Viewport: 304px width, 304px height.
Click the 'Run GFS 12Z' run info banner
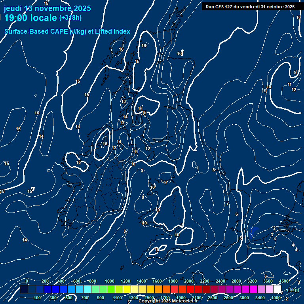[x=250, y=7]
